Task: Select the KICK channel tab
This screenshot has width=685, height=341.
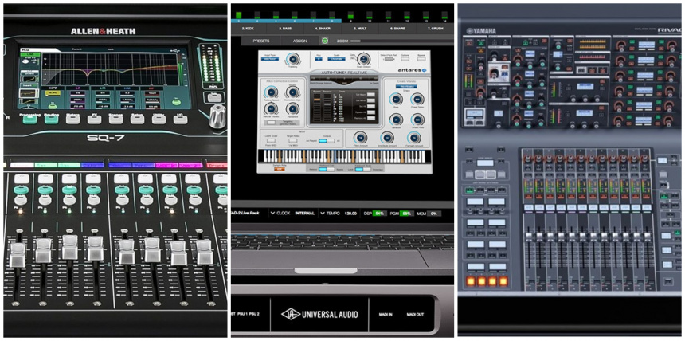Action: pyautogui.click(x=249, y=29)
